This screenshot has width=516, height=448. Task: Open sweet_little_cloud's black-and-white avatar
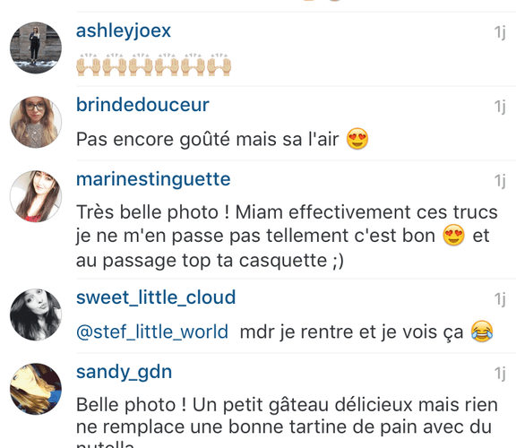(x=36, y=314)
